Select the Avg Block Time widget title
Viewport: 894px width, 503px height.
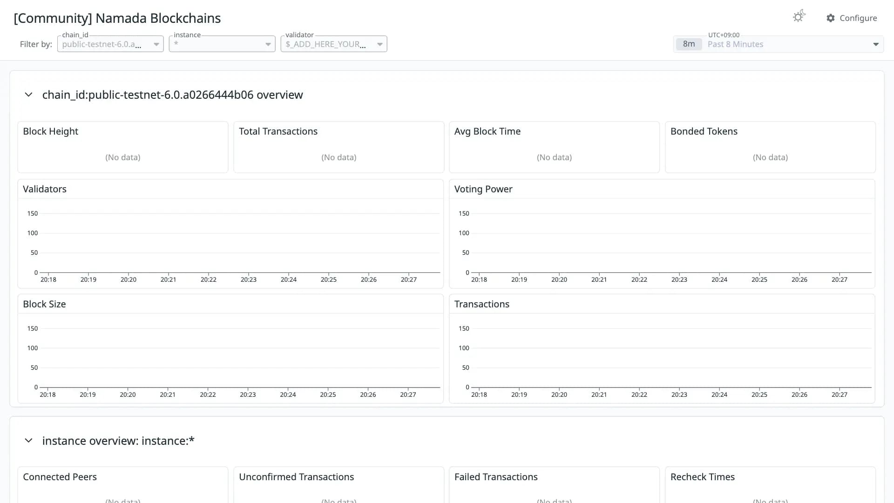[x=488, y=132]
